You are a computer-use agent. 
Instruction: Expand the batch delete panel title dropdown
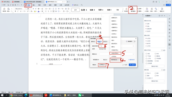(x=151, y=16)
